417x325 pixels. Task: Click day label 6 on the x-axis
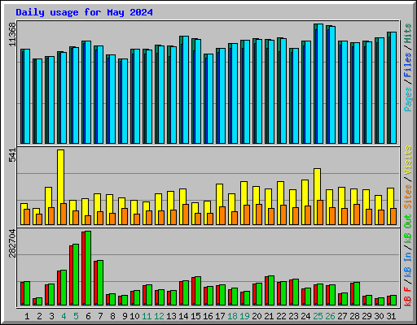click(x=88, y=316)
